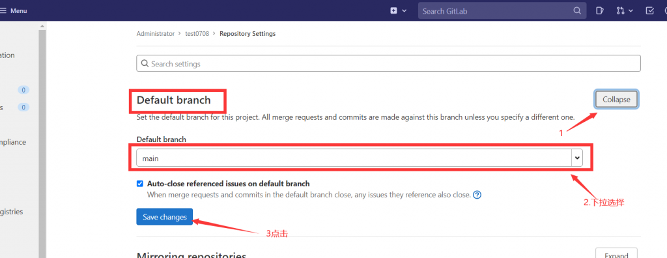Open the to-do list checkmark icon

tap(649, 10)
